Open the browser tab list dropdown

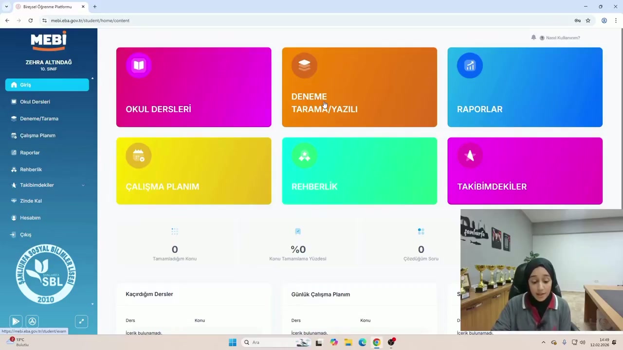tap(6, 7)
